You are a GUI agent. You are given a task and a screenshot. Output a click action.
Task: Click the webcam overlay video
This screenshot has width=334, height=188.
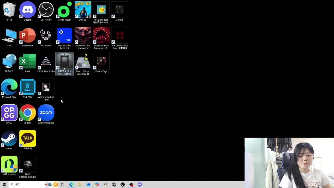[x=289, y=163]
